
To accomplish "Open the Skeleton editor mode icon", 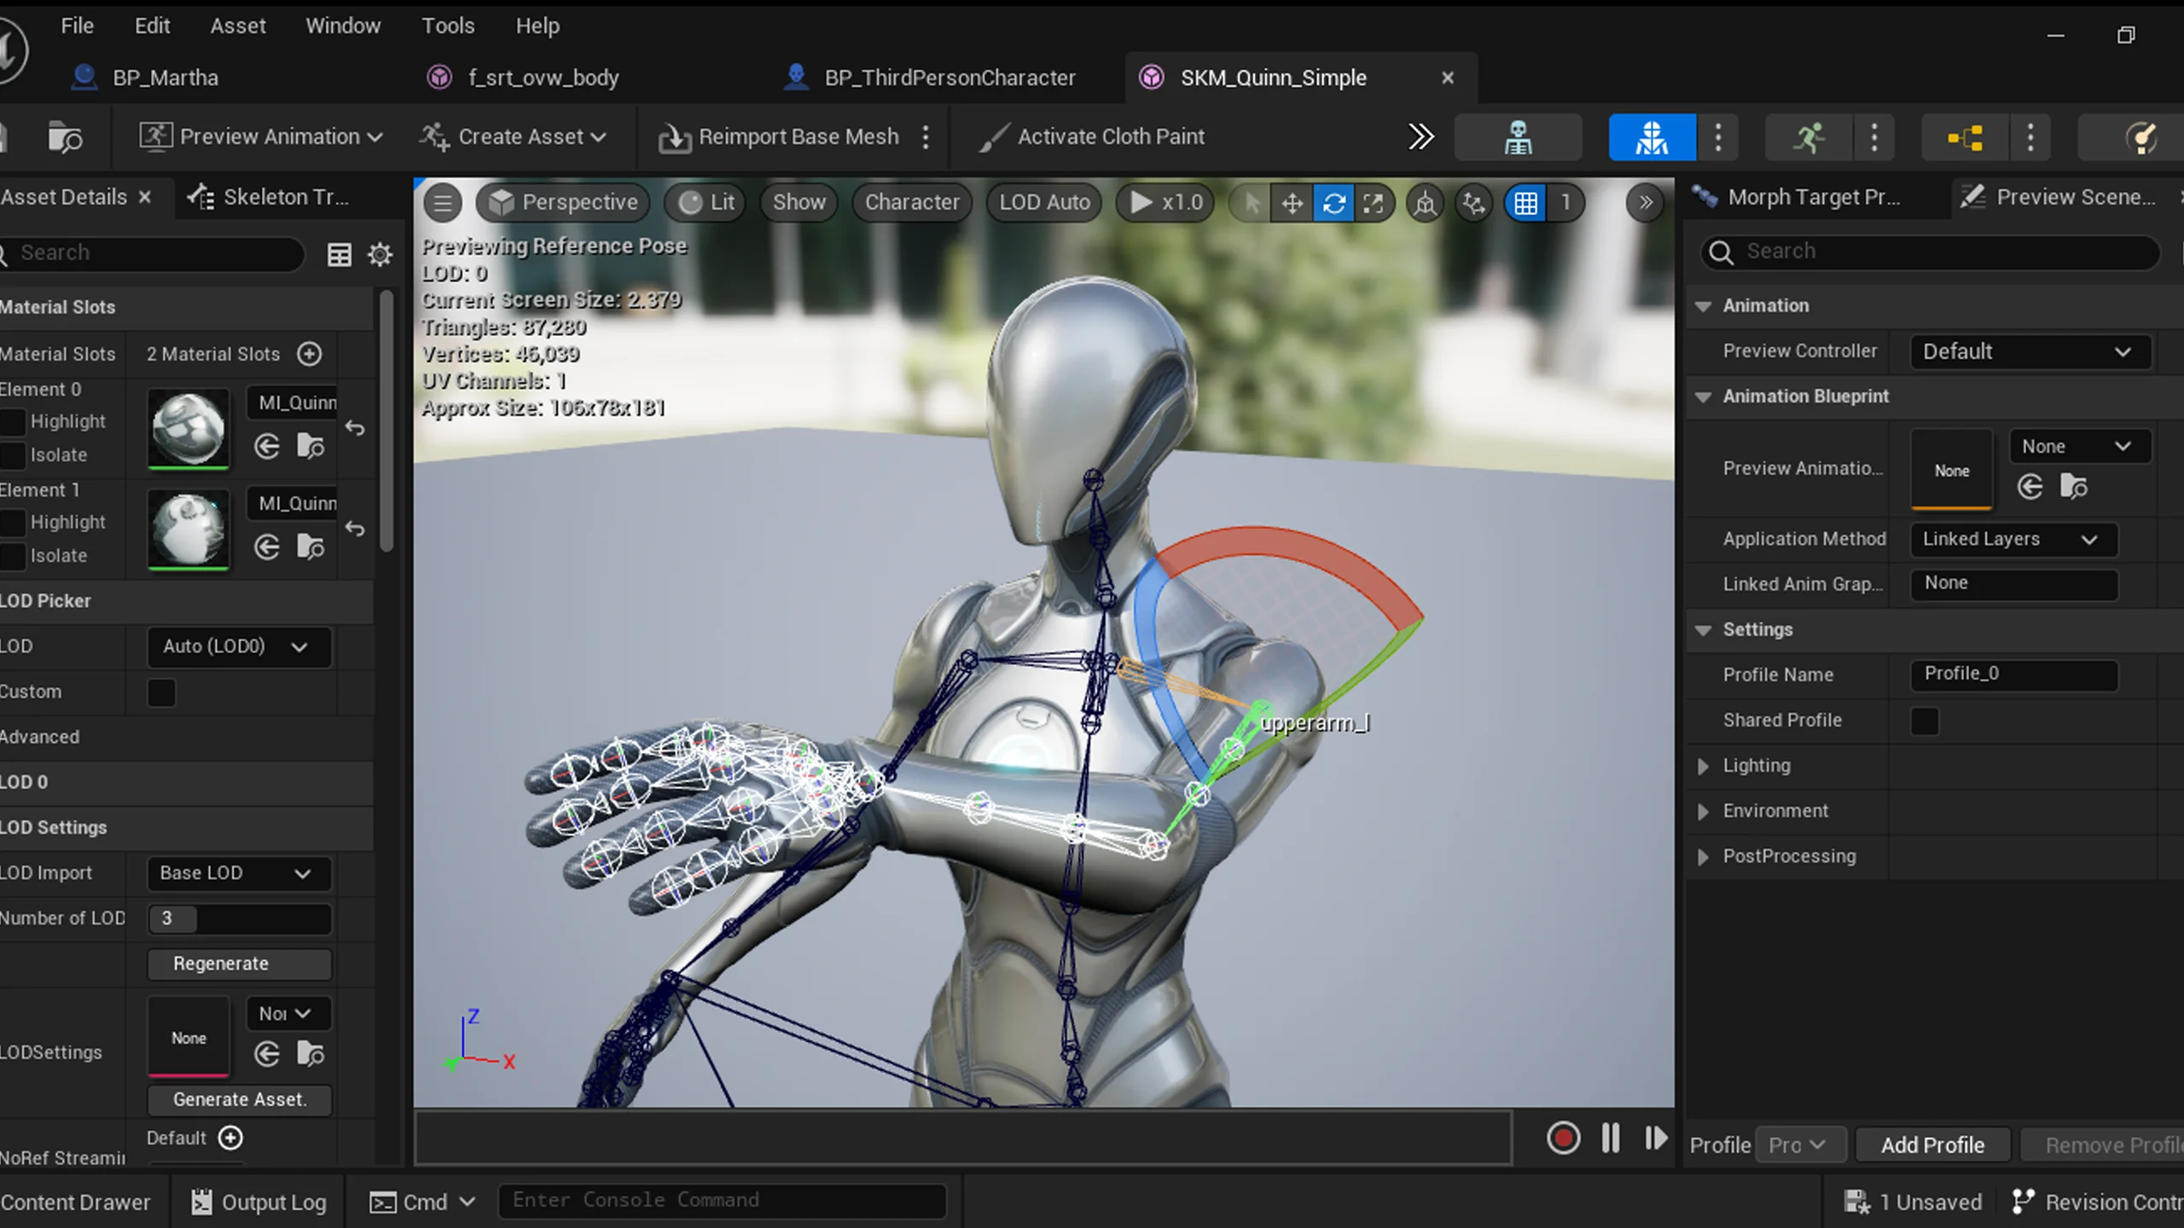I will (1518, 137).
